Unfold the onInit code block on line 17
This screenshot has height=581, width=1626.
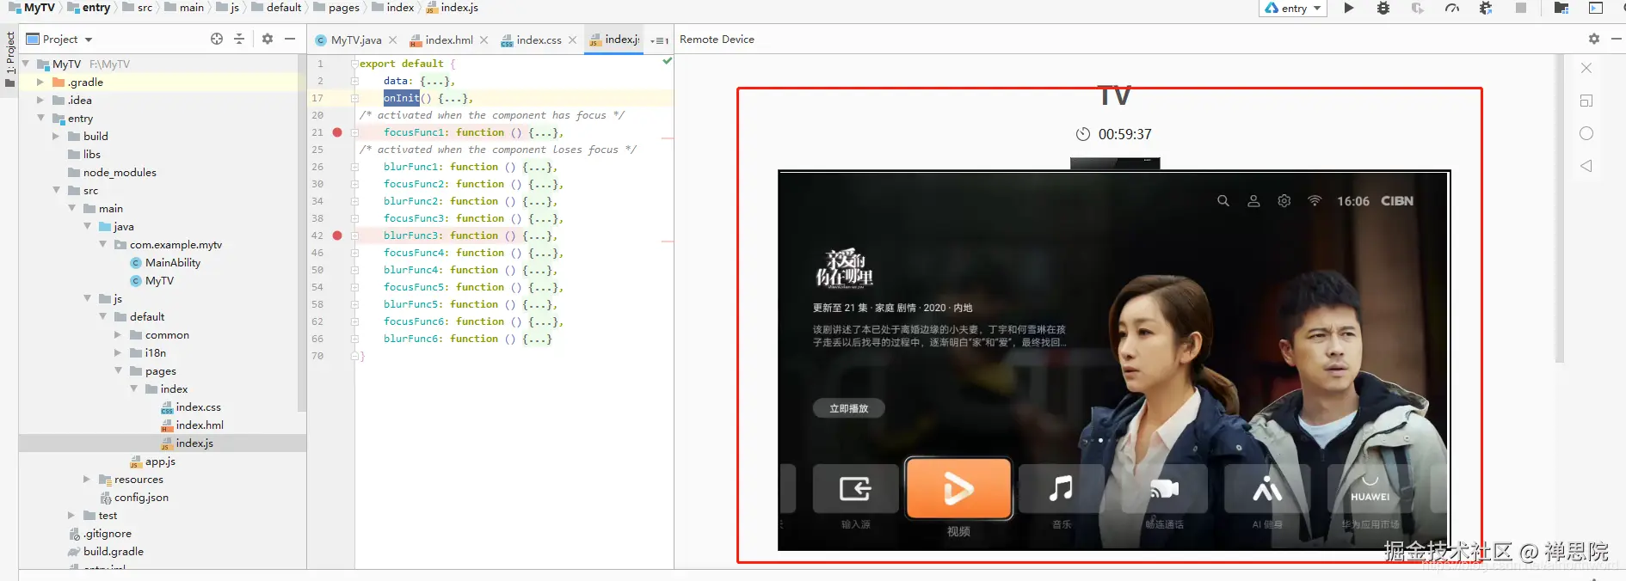coord(354,98)
